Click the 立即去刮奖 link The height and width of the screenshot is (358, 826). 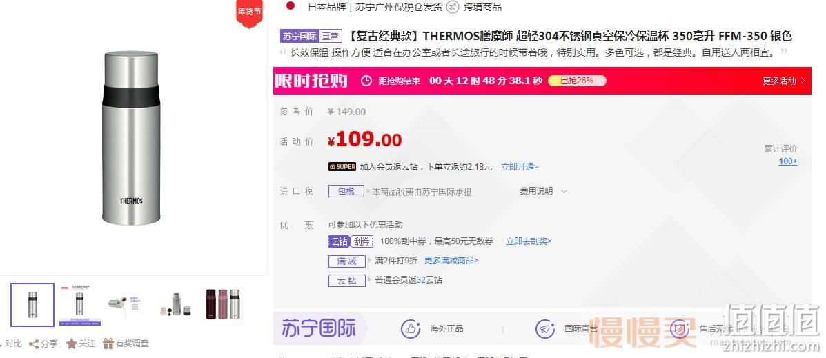click(529, 241)
